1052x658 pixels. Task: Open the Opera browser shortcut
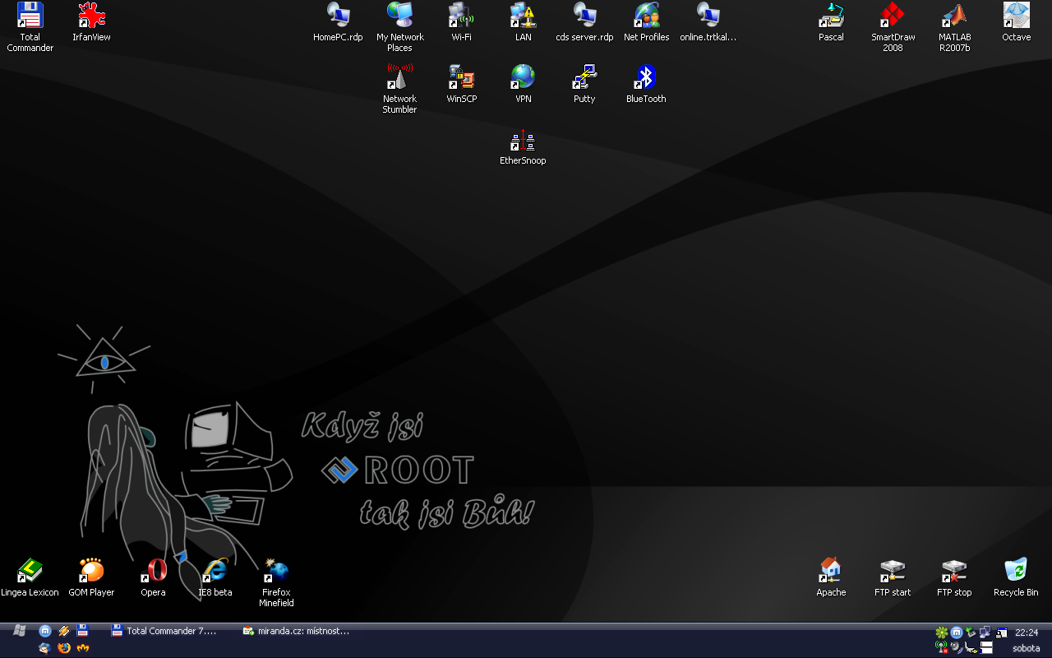click(153, 577)
